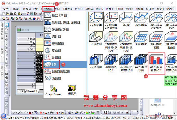Click the magnifier search icon in status bar
This screenshot has width=177, height=120.
click(x=4, y=117)
